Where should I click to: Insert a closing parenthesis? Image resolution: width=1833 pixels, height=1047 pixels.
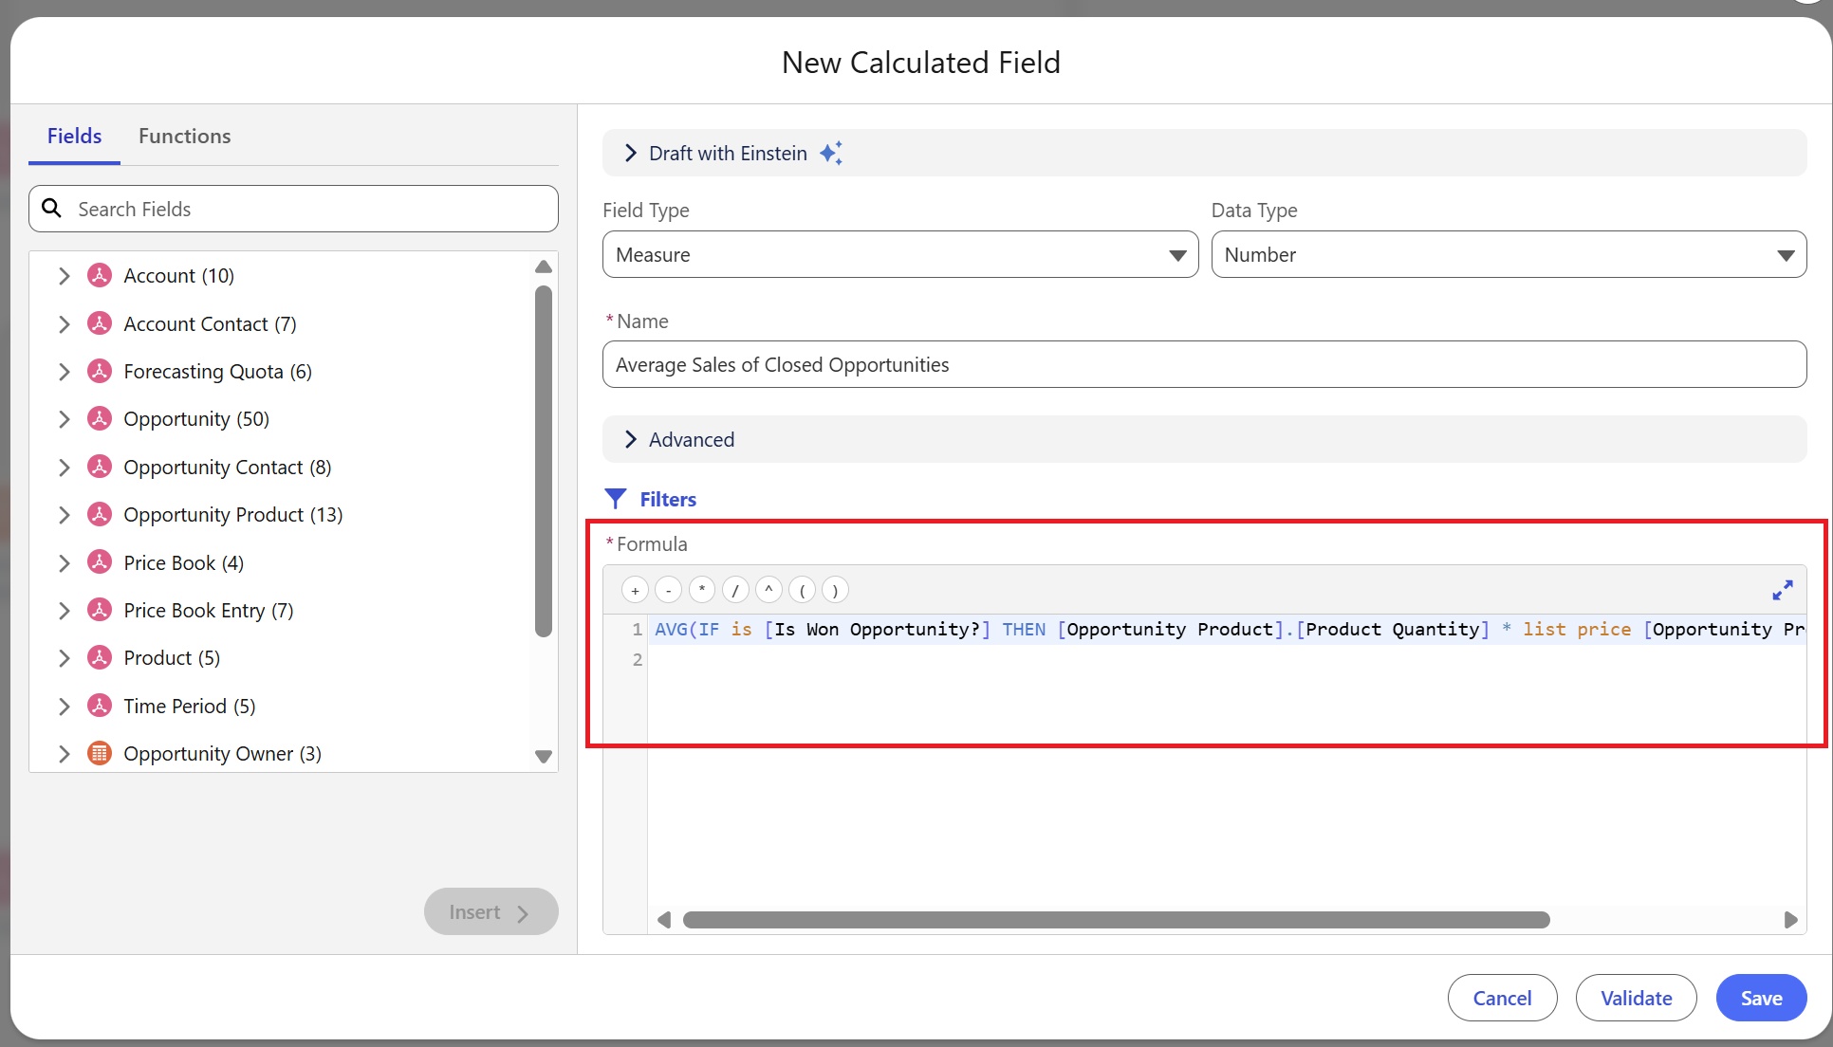click(x=835, y=591)
